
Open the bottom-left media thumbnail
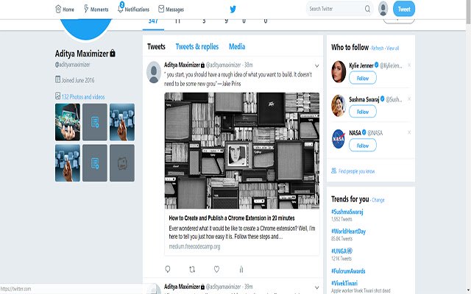point(68,163)
